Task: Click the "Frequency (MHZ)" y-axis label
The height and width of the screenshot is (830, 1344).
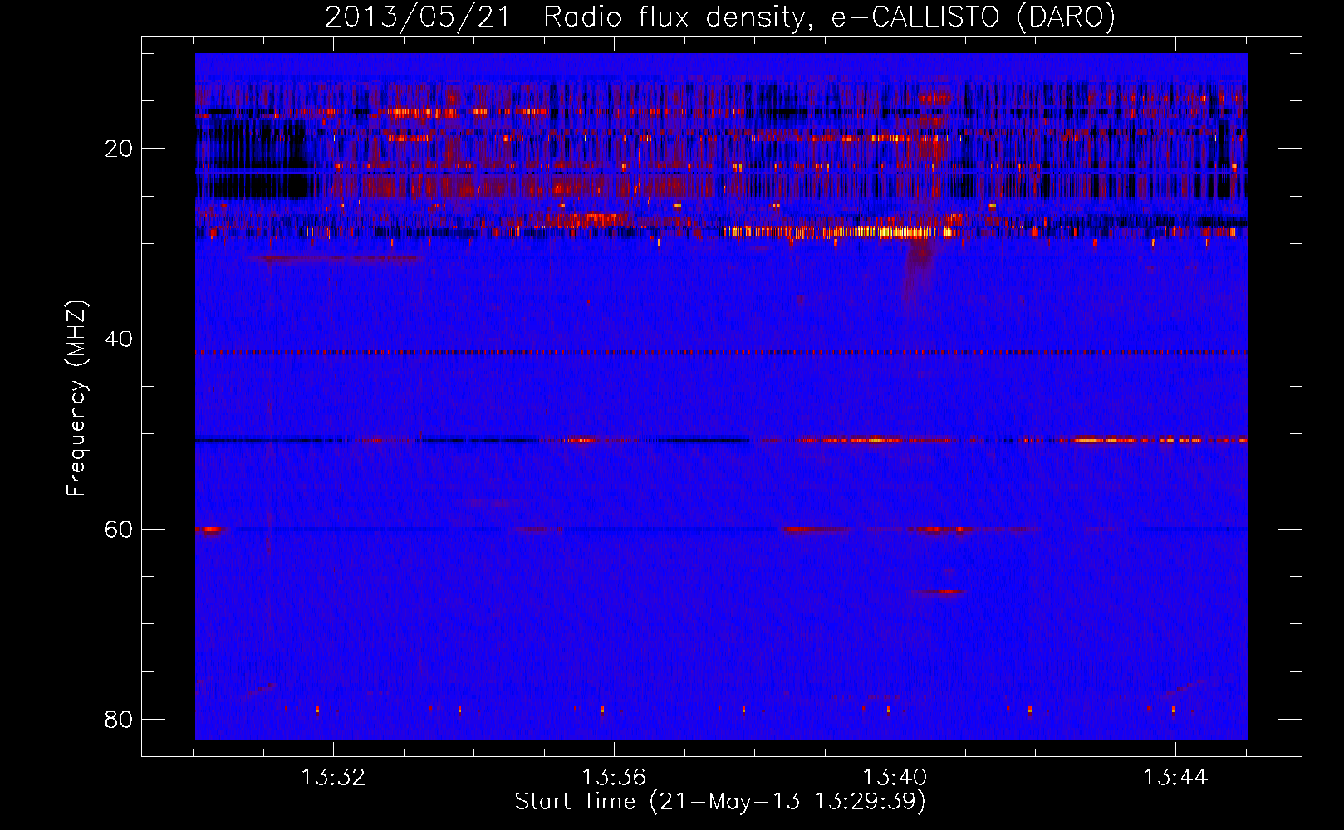Action: click(76, 398)
